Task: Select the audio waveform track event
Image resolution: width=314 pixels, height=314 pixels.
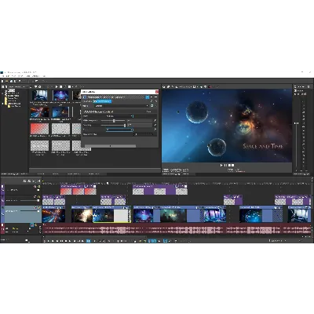Action: (177, 230)
